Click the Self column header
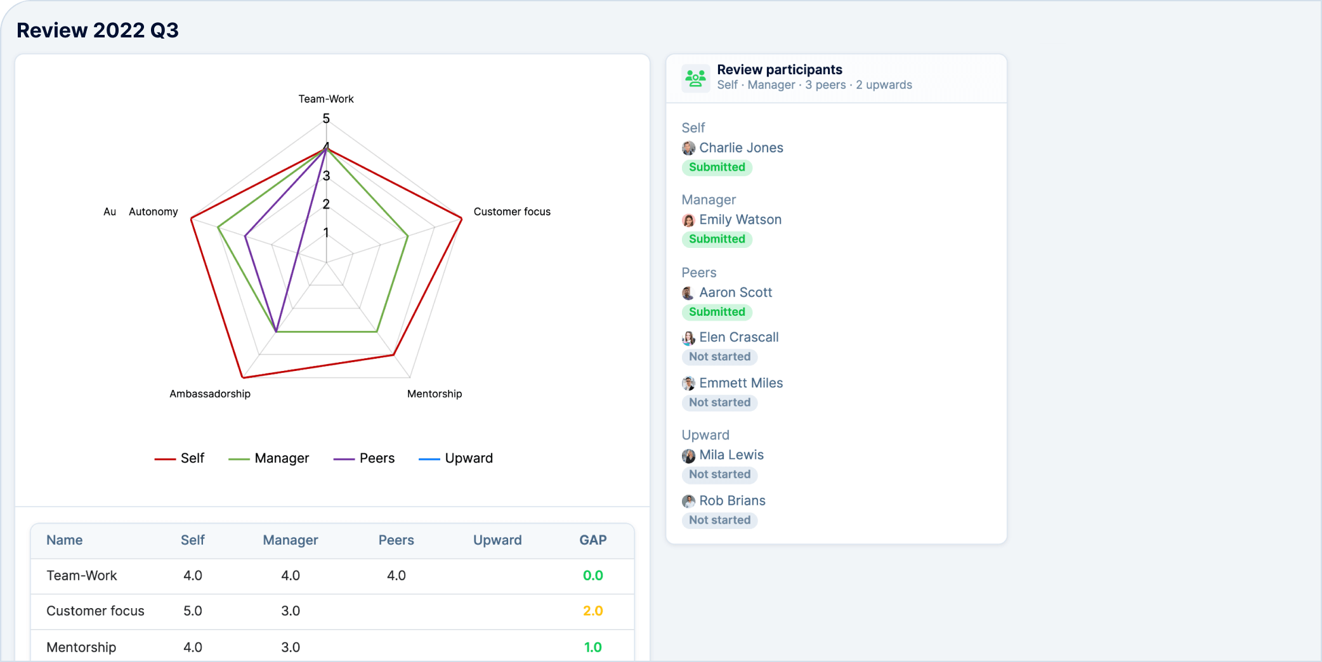Image resolution: width=1322 pixels, height=662 pixels. click(193, 540)
